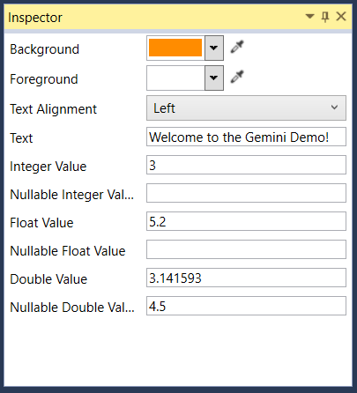Click the empty Nullable Integer Value field
Image resolution: width=357 pixels, height=393 pixels.
click(246, 193)
